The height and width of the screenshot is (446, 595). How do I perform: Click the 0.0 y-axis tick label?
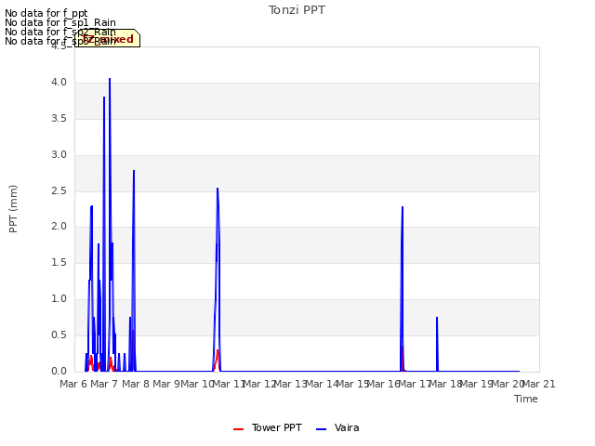[x=59, y=372]
